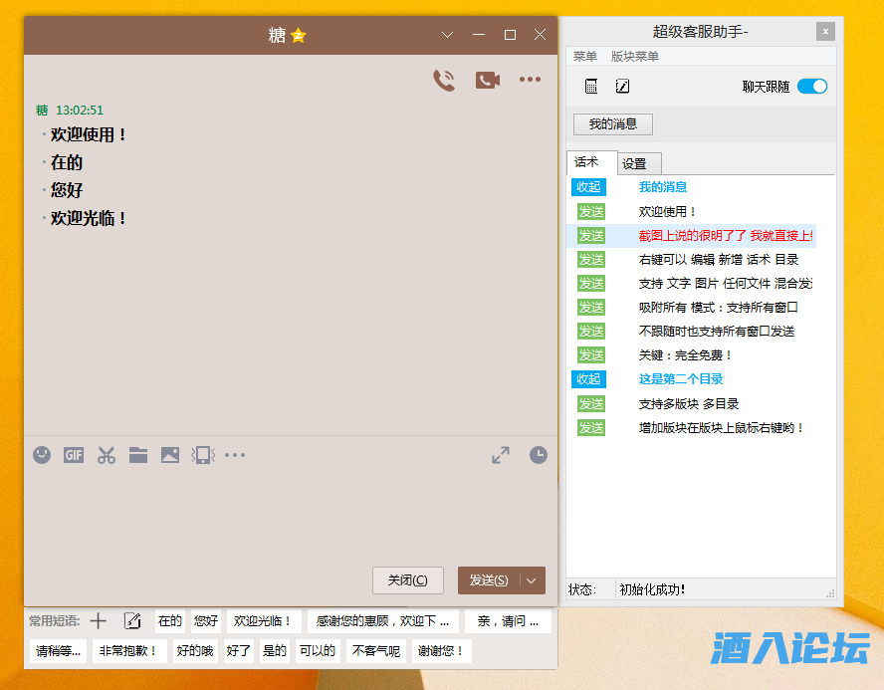Start a video call with the camera icon
This screenshot has height=690, width=884.
pos(487,81)
